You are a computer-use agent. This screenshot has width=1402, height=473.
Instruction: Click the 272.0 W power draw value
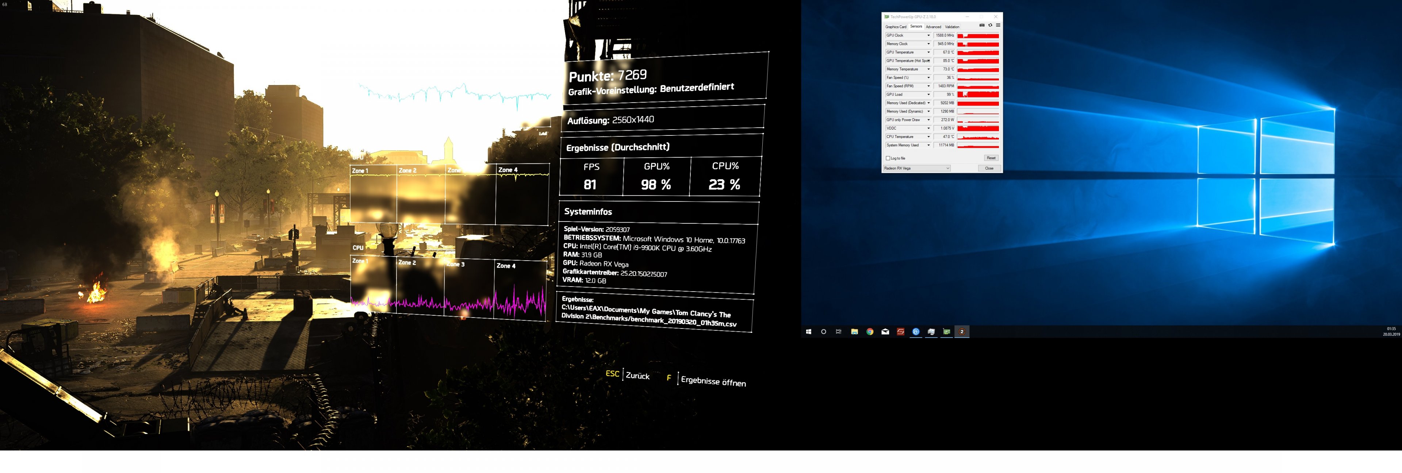(945, 120)
